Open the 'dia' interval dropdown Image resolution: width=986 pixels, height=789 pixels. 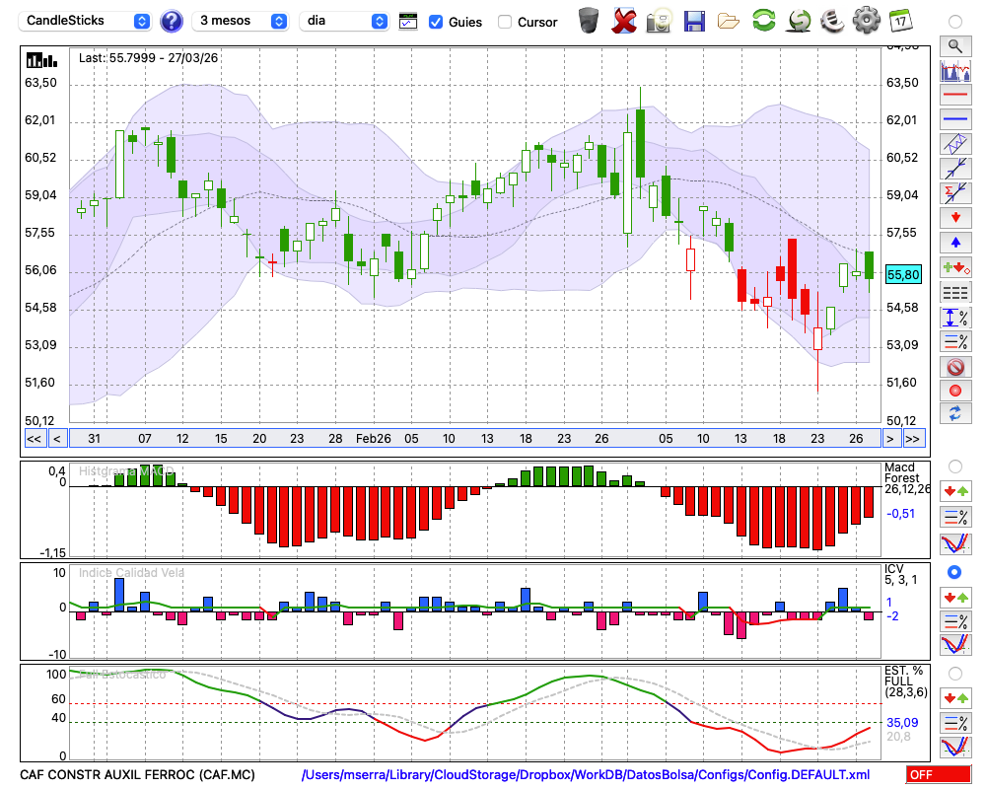pos(345,21)
